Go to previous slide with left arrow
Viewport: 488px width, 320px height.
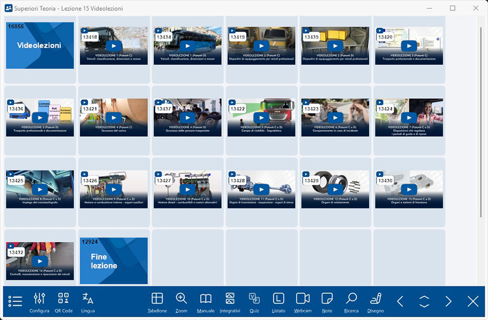click(x=400, y=302)
